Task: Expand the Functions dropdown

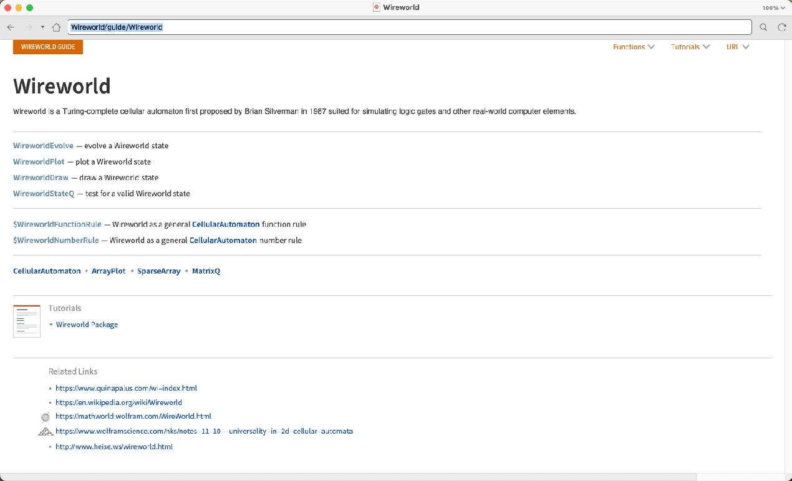Action: [x=634, y=47]
